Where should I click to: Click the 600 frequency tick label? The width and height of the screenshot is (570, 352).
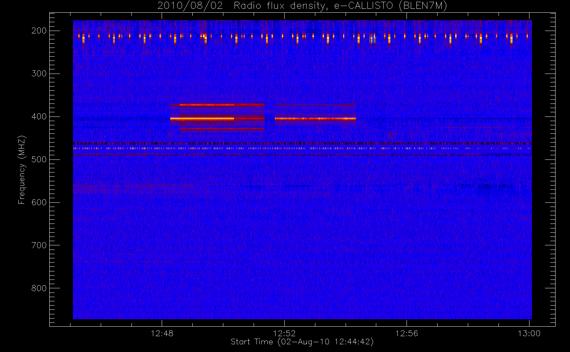(x=39, y=202)
